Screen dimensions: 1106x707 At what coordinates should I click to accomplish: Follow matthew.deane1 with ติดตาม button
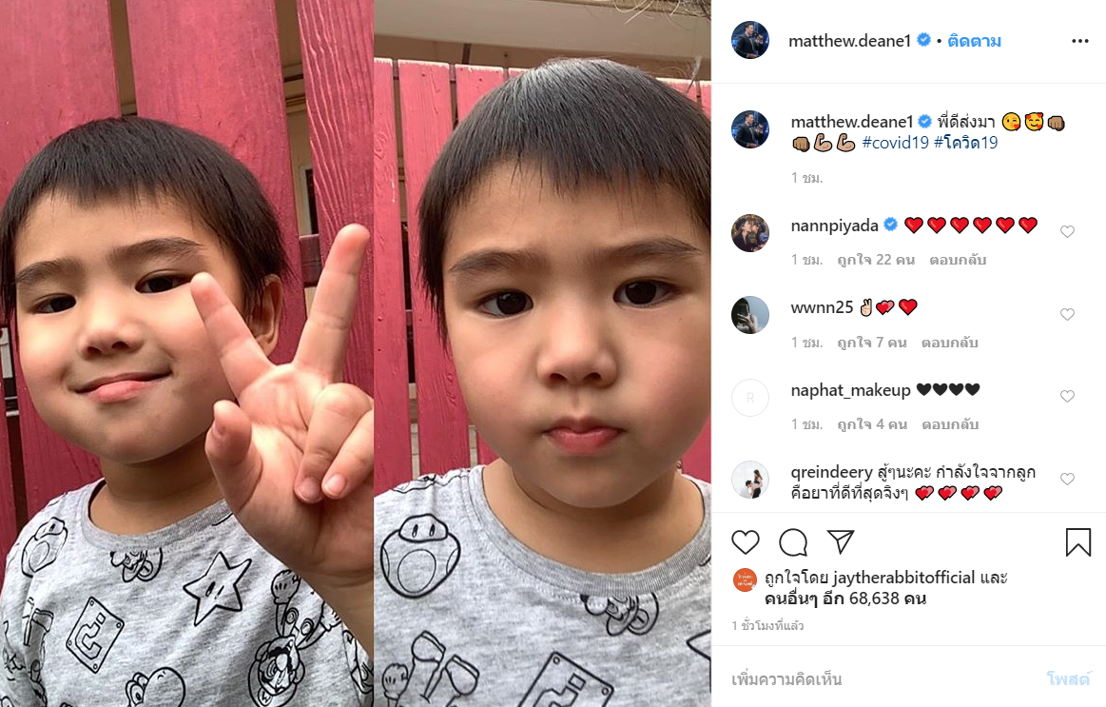974,41
